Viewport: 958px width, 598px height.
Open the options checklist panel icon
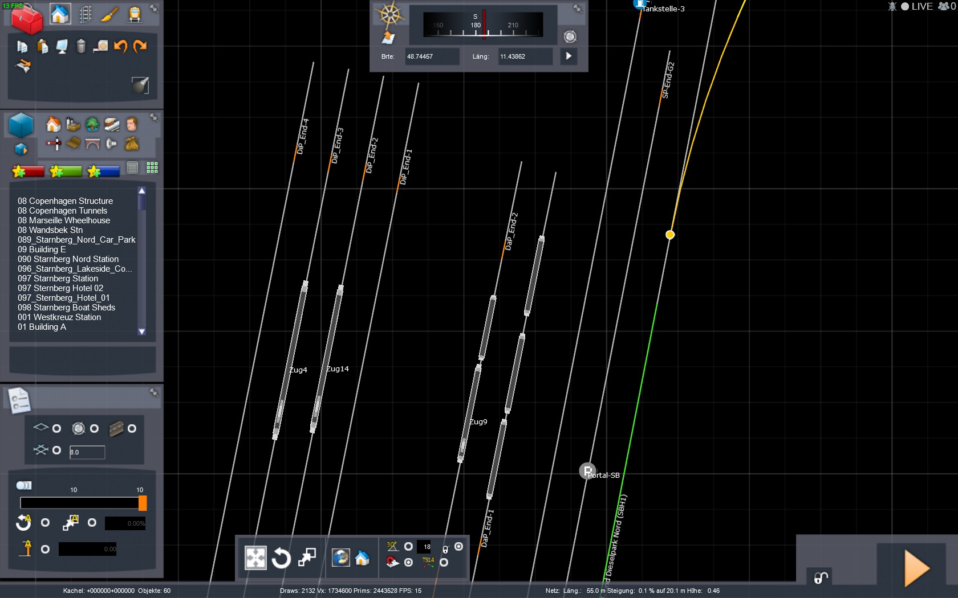19,400
